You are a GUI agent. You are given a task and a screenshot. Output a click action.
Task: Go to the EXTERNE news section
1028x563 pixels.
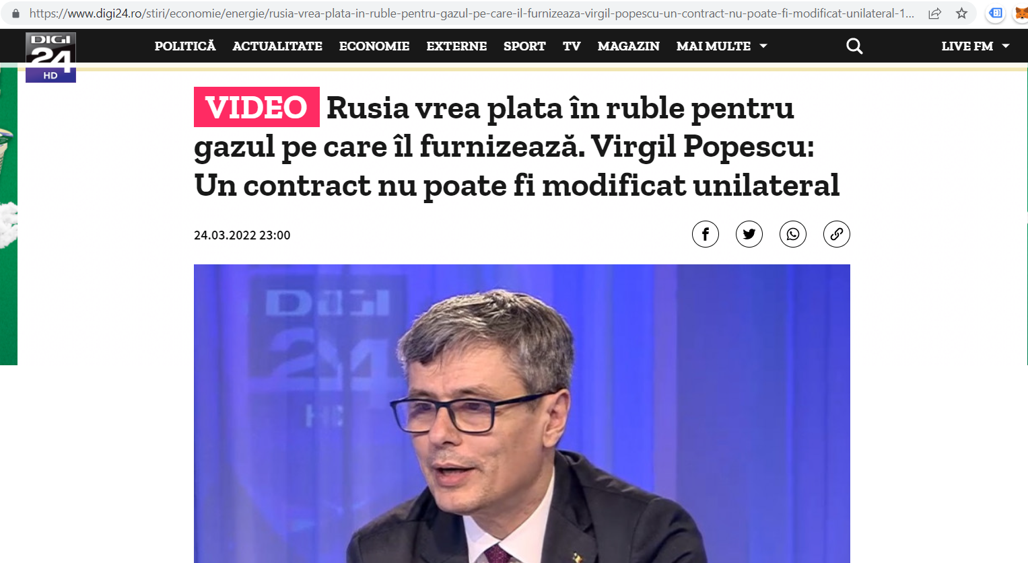click(x=456, y=46)
